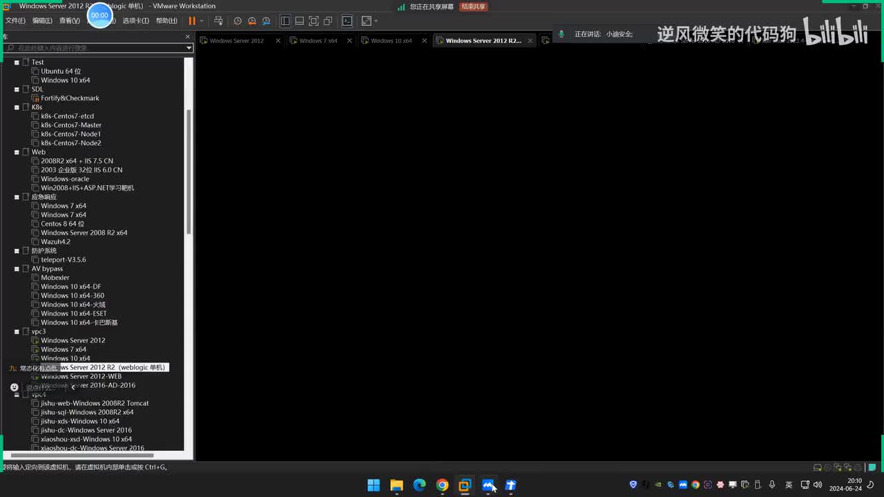
Task: Click the stretch guest display toolbar icon
Action: (367, 21)
